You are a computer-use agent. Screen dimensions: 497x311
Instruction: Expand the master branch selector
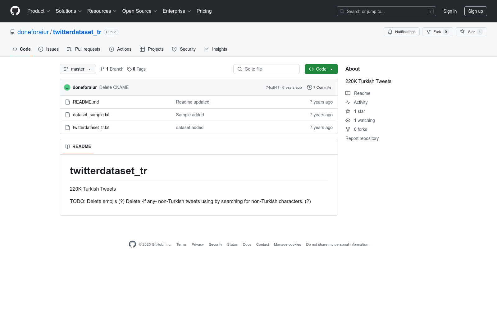click(x=78, y=69)
